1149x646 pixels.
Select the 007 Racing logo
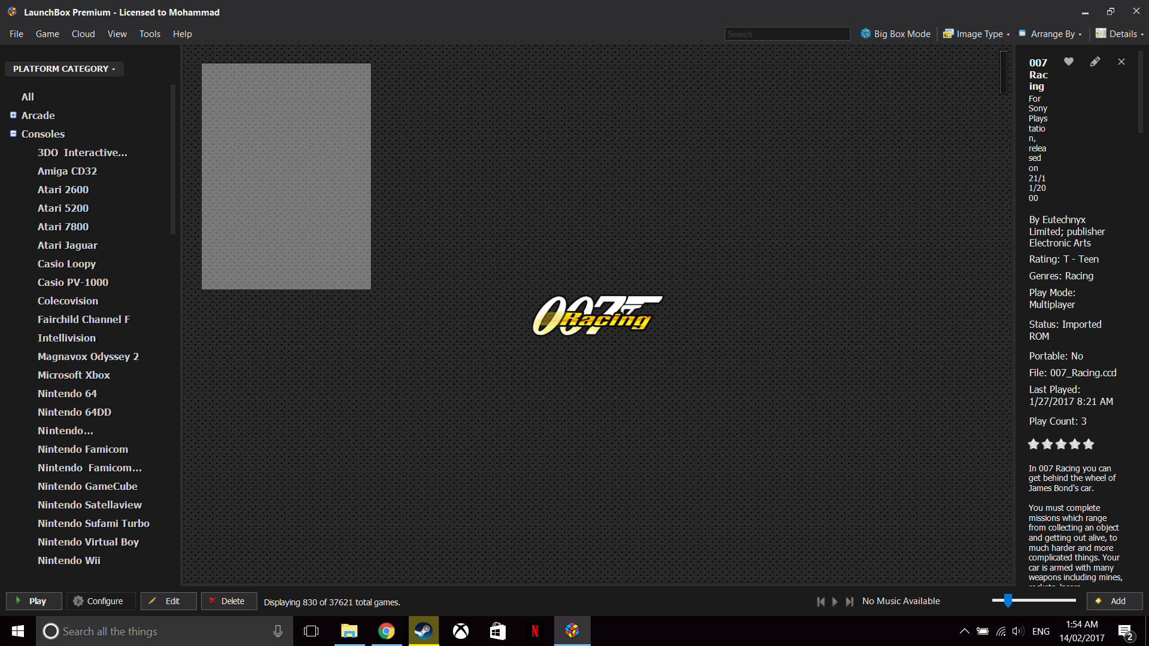597,315
